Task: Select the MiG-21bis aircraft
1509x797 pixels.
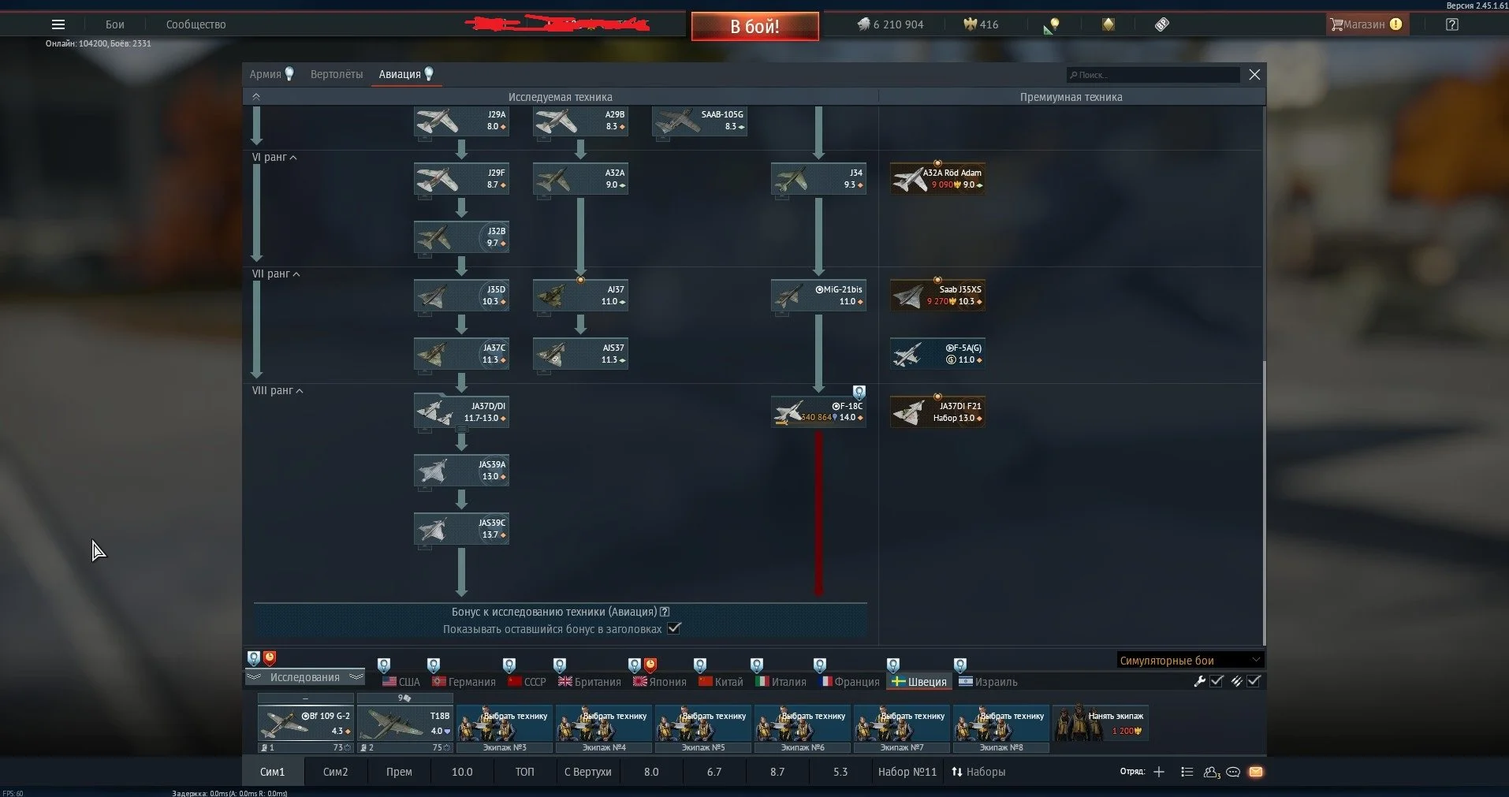Action: coord(818,296)
